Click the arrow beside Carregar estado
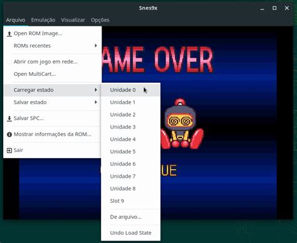This screenshot has width=297, height=243. click(96, 90)
